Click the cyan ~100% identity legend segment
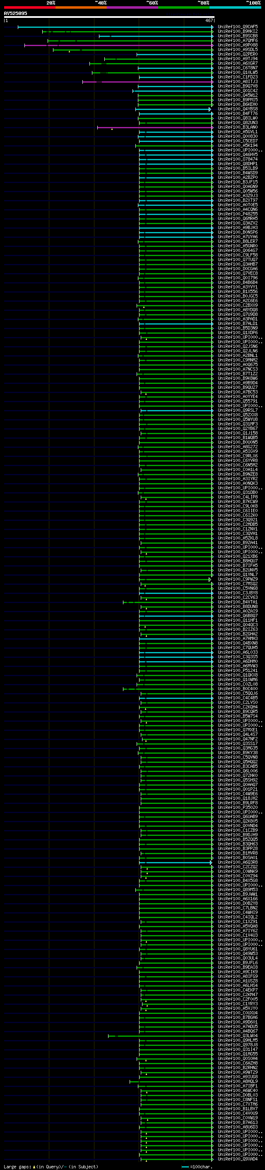Image resolution: width=265 pixels, height=1170 pixels. click(236, 7)
